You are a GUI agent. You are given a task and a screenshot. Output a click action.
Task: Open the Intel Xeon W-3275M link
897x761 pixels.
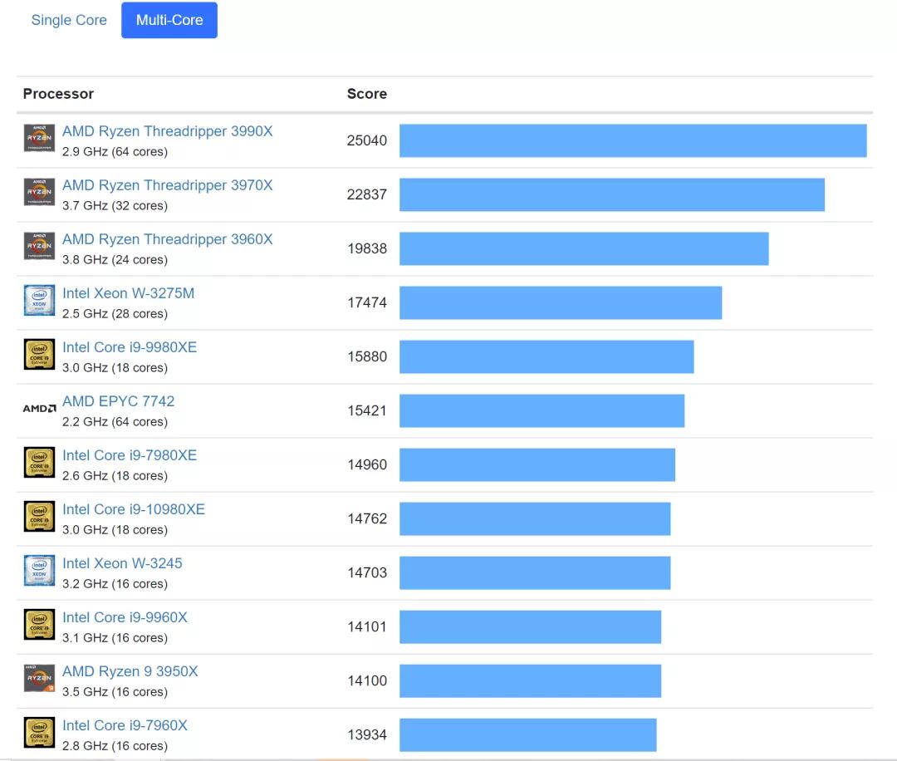128,293
